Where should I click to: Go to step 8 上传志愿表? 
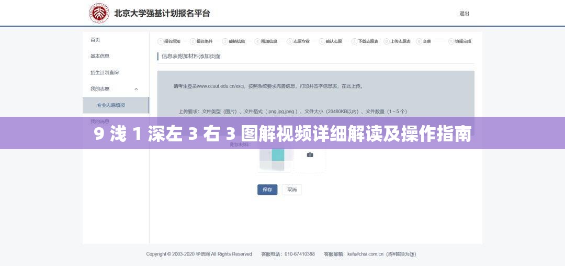coord(397,41)
